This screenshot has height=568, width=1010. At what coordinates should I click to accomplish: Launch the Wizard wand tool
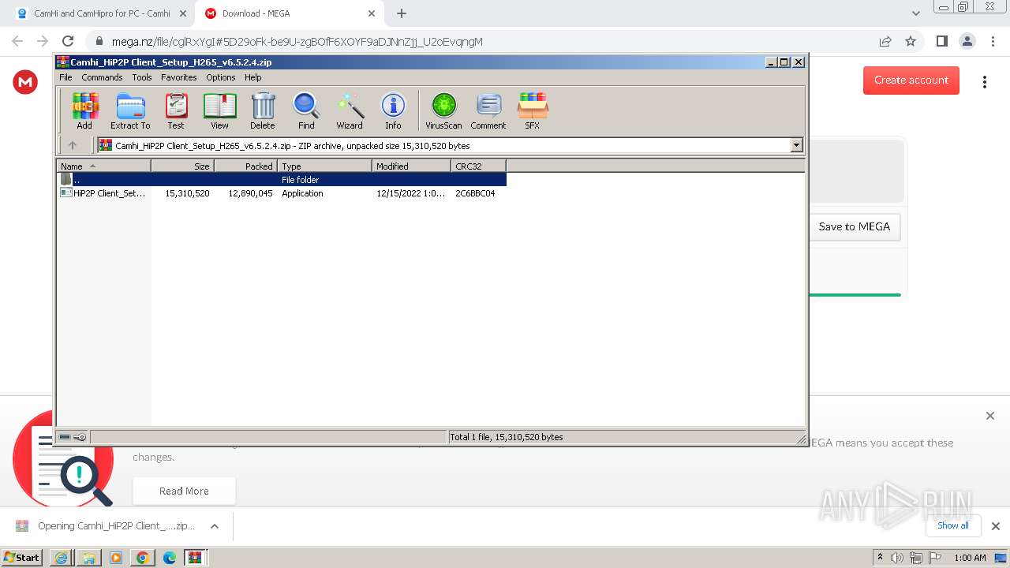pos(350,110)
